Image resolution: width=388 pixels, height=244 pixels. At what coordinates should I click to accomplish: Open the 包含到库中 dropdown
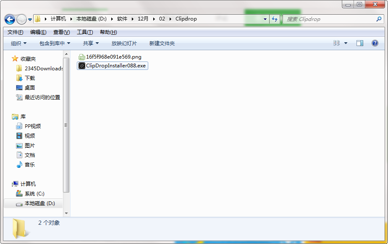coord(55,44)
